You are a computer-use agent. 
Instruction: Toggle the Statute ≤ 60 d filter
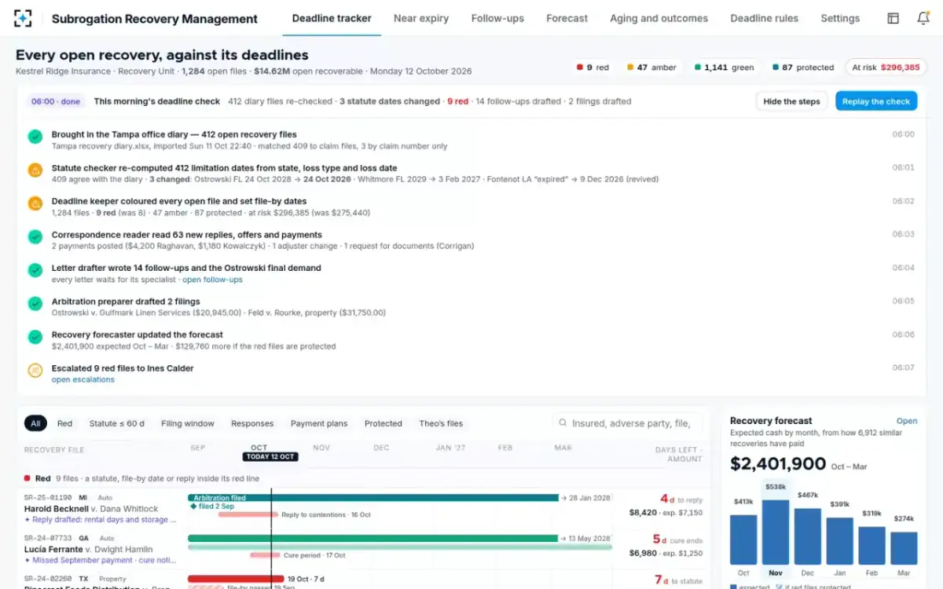click(117, 423)
